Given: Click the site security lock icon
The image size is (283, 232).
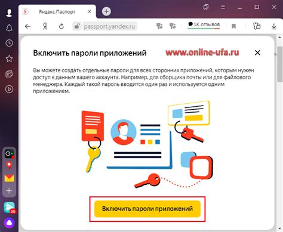Looking at the screenshot, I should click(77, 26).
